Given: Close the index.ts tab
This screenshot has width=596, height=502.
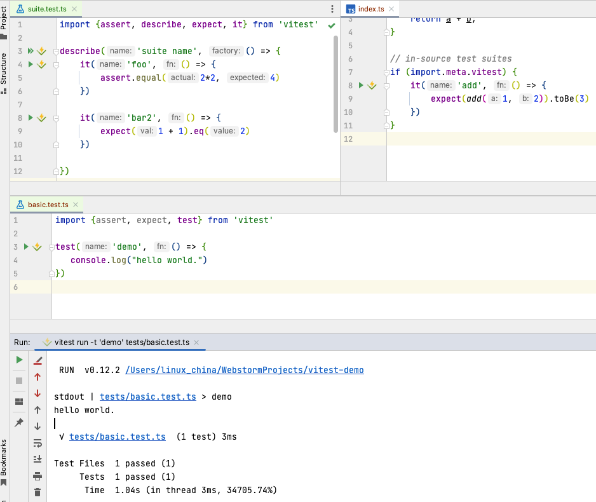Looking at the screenshot, I should (x=391, y=9).
